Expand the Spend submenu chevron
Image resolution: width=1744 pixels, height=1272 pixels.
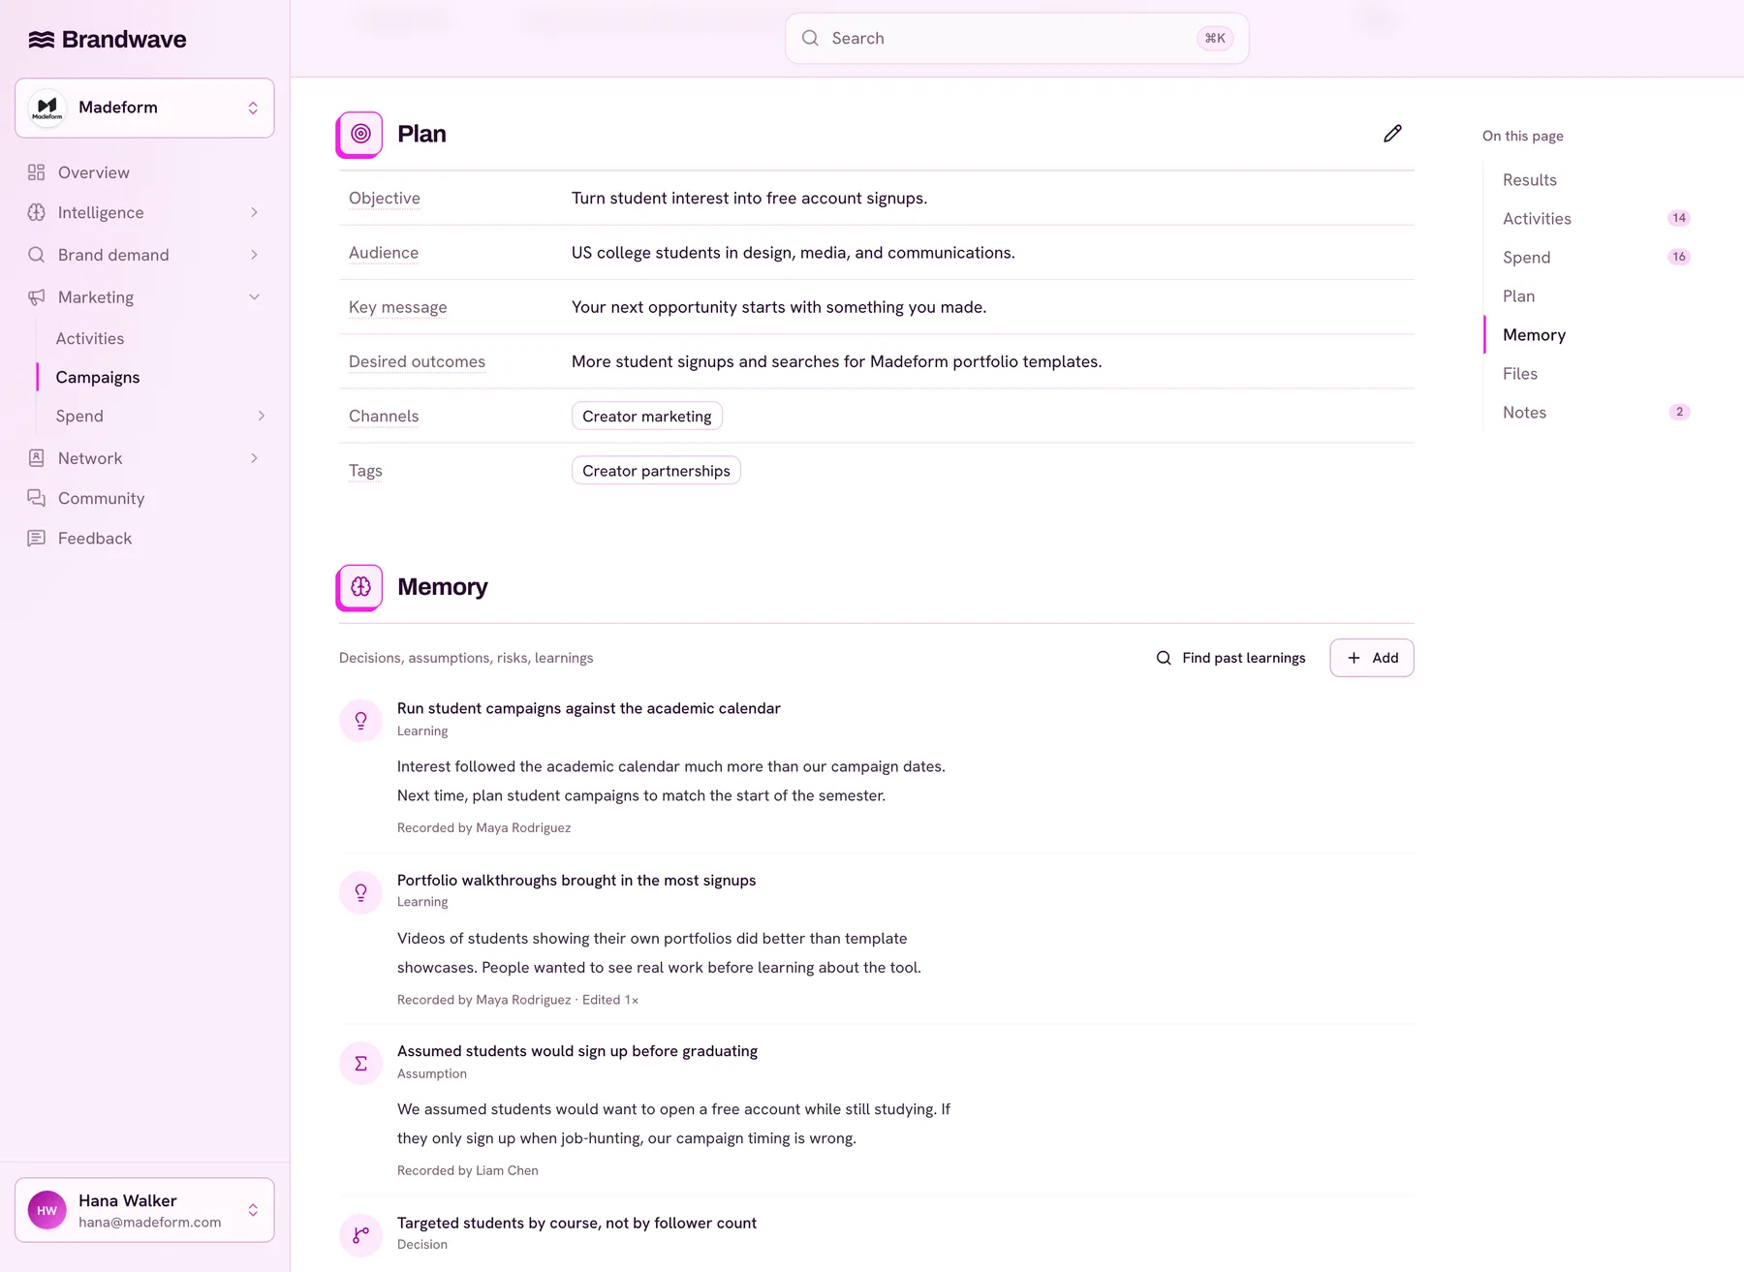tap(261, 416)
